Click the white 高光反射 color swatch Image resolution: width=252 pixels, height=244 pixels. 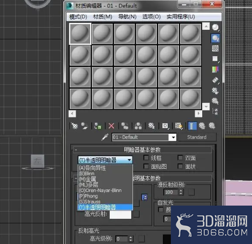pos(121,215)
